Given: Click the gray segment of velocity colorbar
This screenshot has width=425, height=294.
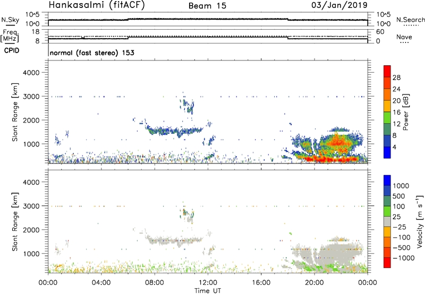Looking at the screenshot, I should click(387, 221).
